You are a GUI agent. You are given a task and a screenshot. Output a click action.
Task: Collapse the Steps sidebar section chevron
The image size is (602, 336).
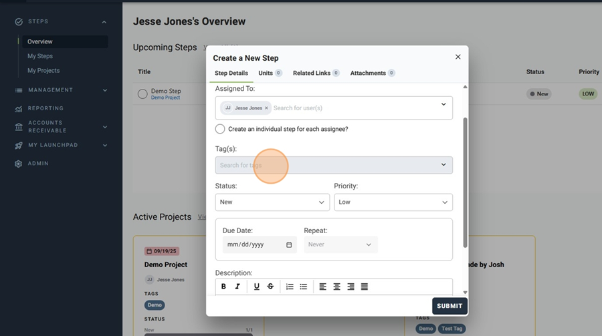[104, 22]
